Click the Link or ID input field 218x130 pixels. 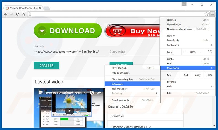[69, 52]
